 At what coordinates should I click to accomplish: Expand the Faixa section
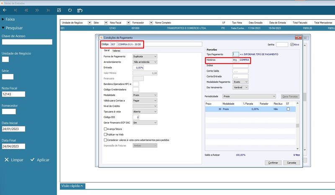click(8, 19)
